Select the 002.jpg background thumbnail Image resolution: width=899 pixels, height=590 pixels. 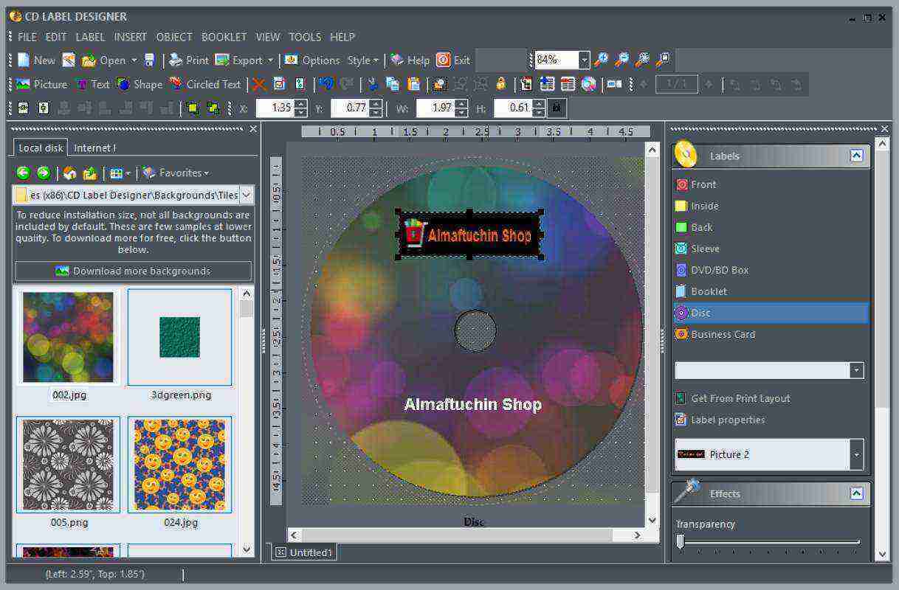tap(69, 337)
